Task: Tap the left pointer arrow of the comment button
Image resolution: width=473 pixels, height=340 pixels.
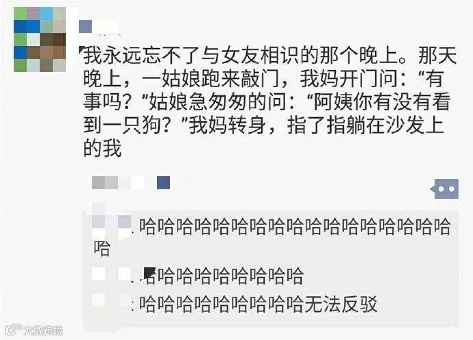Action: pos(432,189)
